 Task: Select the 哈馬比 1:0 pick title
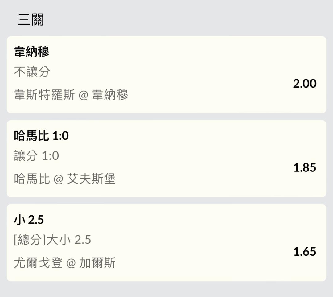click(x=41, y=135)
